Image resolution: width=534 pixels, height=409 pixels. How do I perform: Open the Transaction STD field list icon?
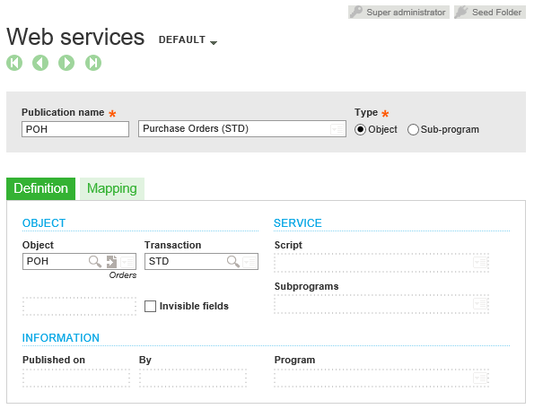point(249,262)
